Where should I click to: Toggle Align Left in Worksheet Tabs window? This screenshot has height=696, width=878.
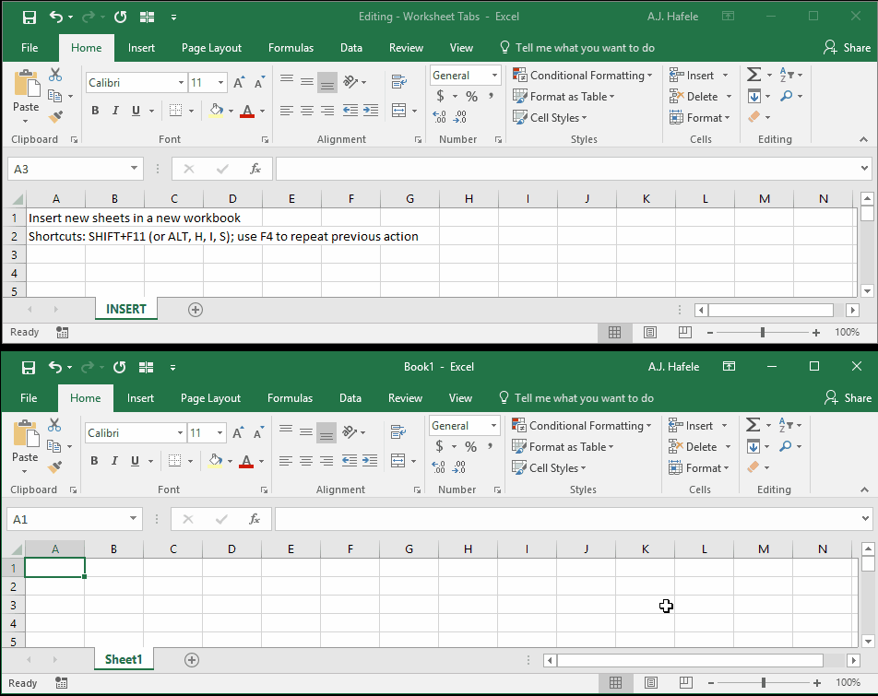[x=287, y=111]
